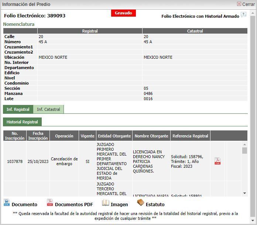The width and height of the screenshot is (257, 225).
Task: Open the Documento link
Action: [x=24, y=205]
